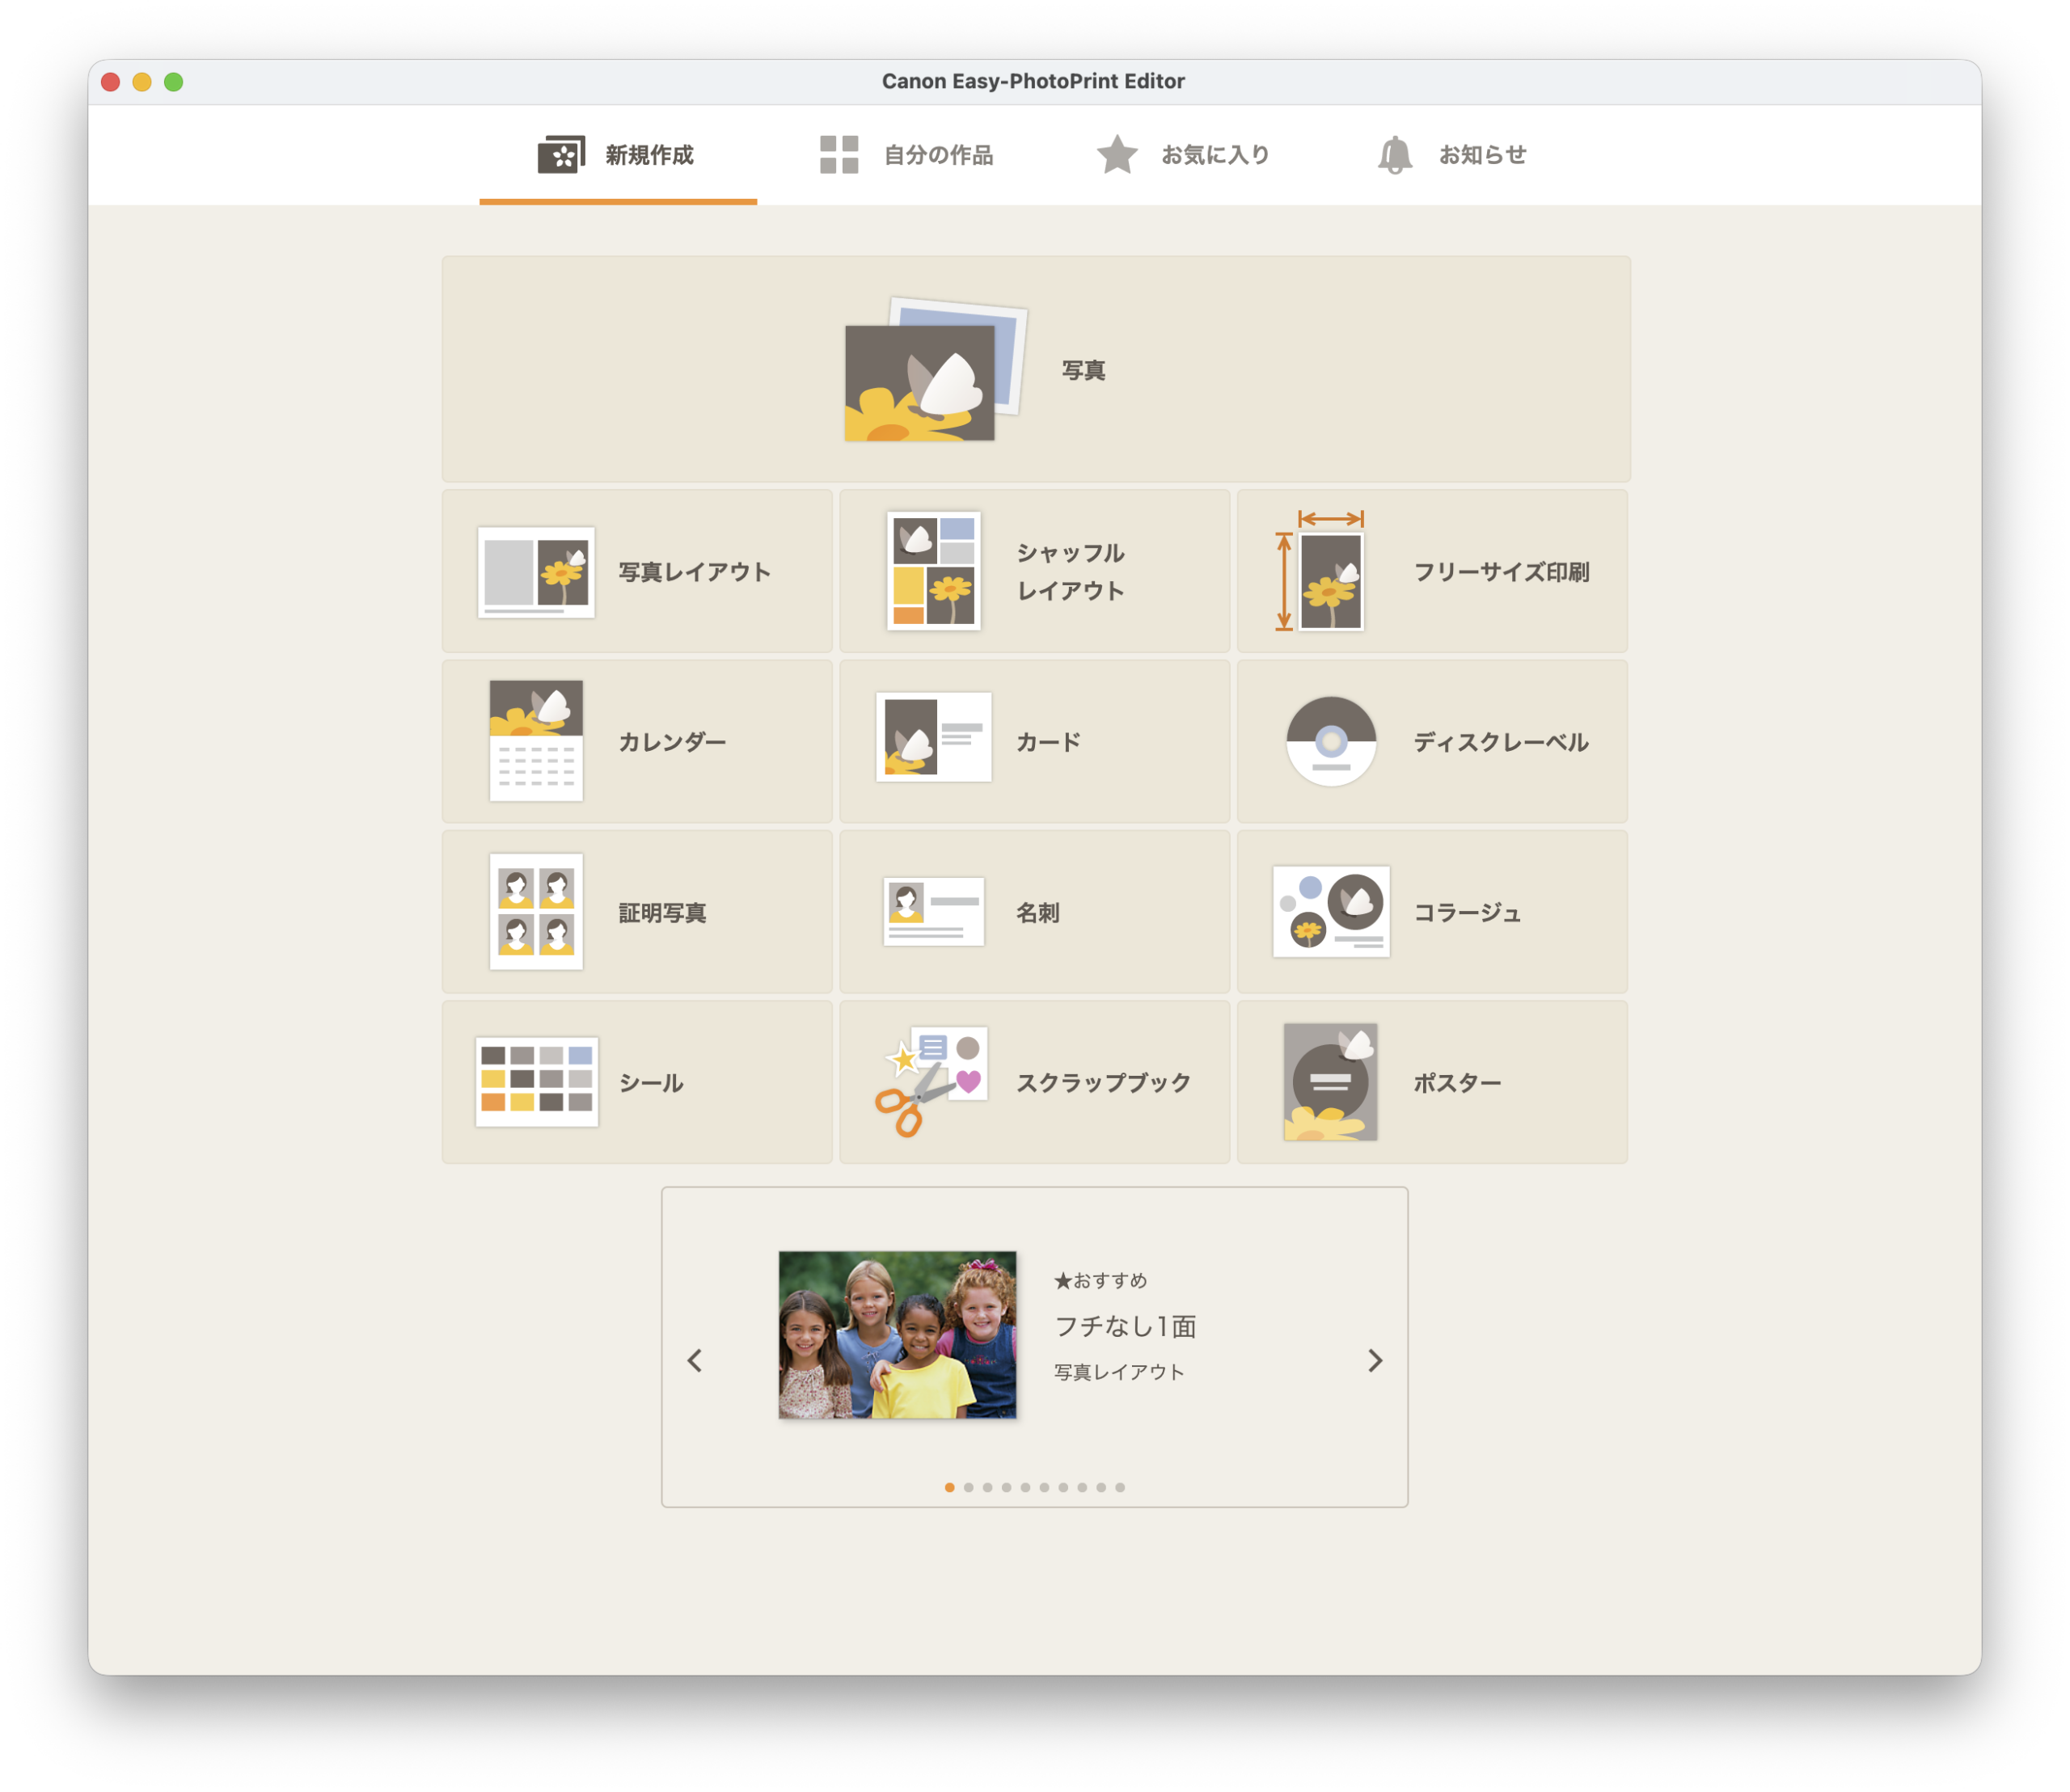Click the 名刺 business card tile
Screen dimensions: 2070x1792
[x=1034, y=912]
